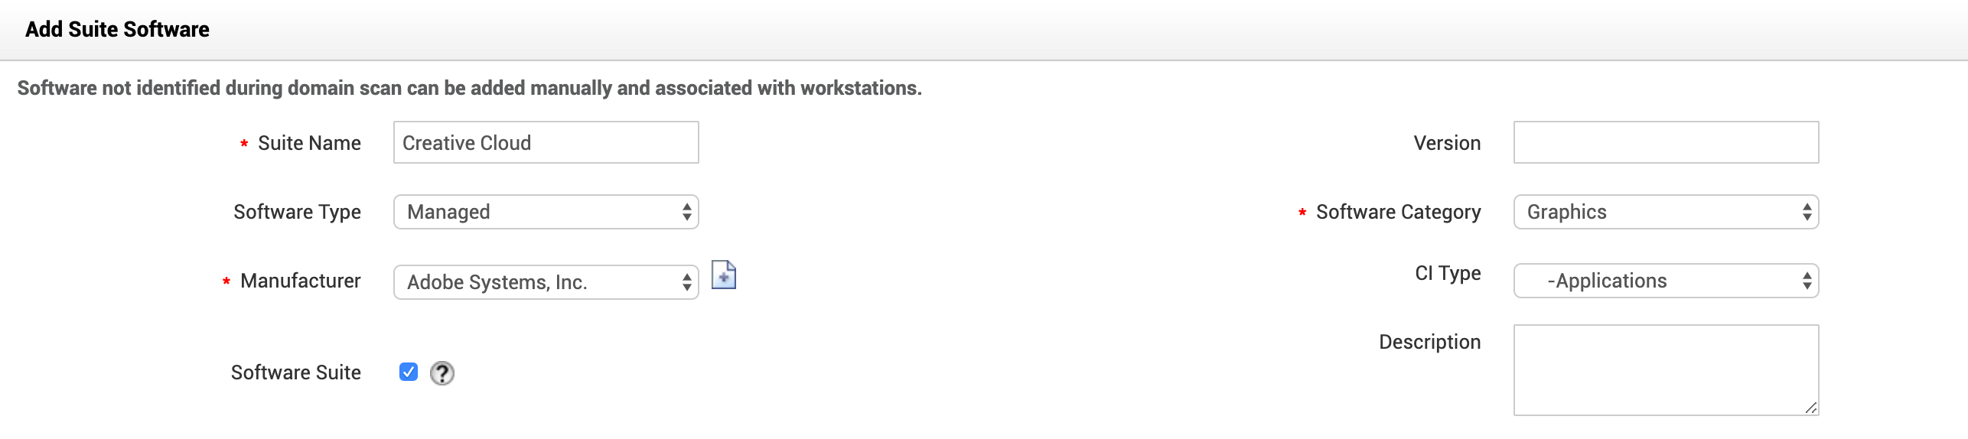Viewport: 1968px width, 439px height.
Task: Click the add new manufacturer icon
Action: click(x=723, y=275)
